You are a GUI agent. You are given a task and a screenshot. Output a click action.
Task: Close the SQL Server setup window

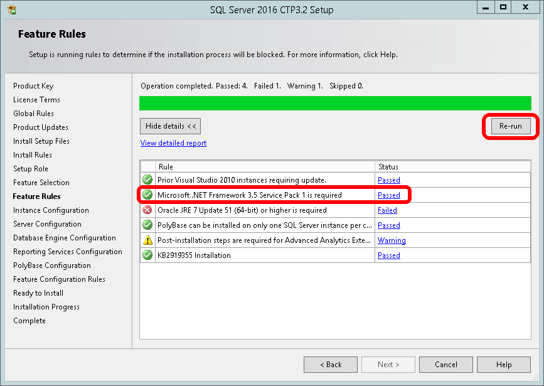coord(525,8)
